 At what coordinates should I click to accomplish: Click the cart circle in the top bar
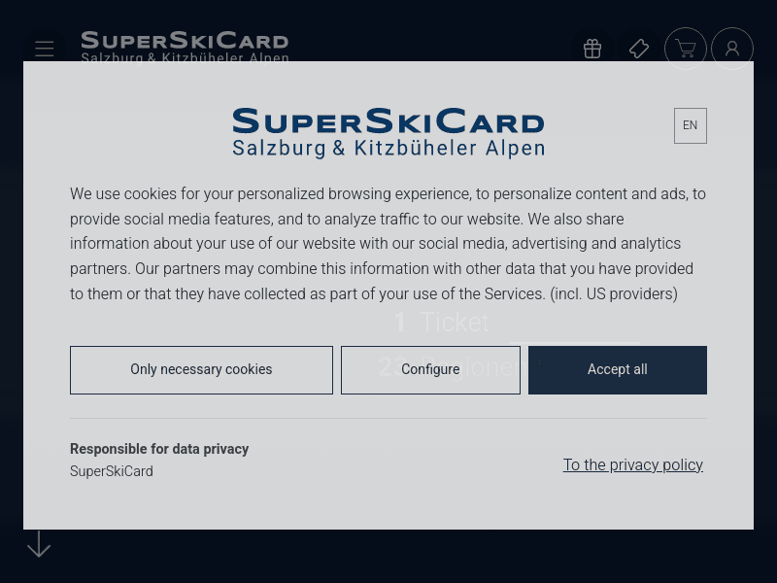click(686, 49)
